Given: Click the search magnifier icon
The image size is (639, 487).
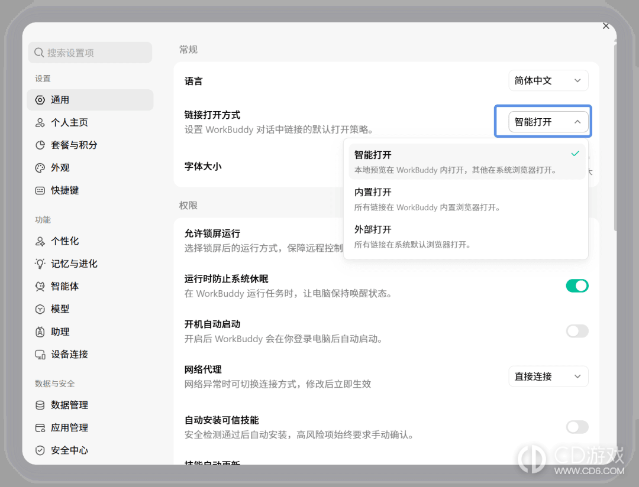Looking at the screenshot, I should click(39, 53).
